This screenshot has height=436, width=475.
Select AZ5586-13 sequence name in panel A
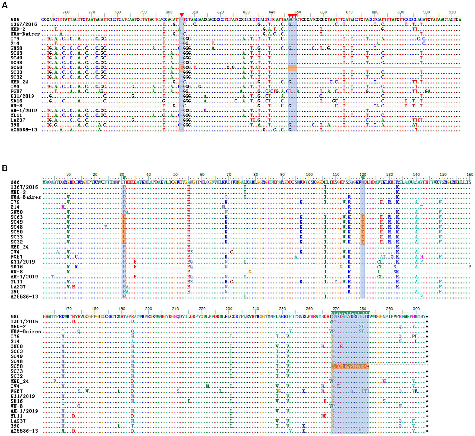tap(24, 130)
